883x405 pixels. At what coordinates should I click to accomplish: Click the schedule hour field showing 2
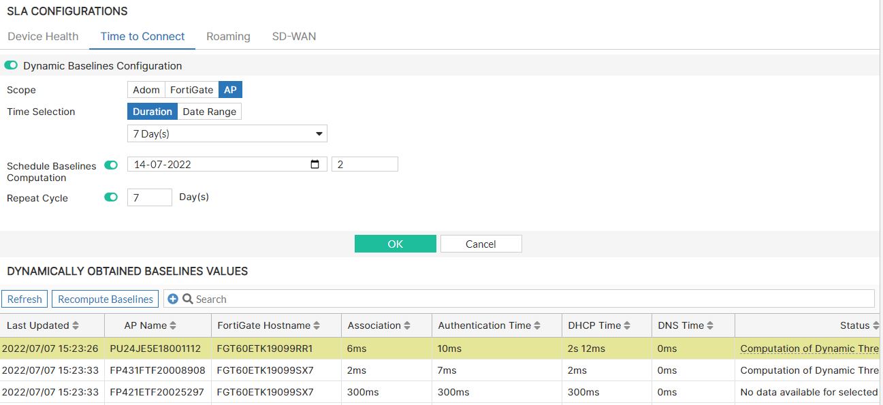(x=365, y=164)
